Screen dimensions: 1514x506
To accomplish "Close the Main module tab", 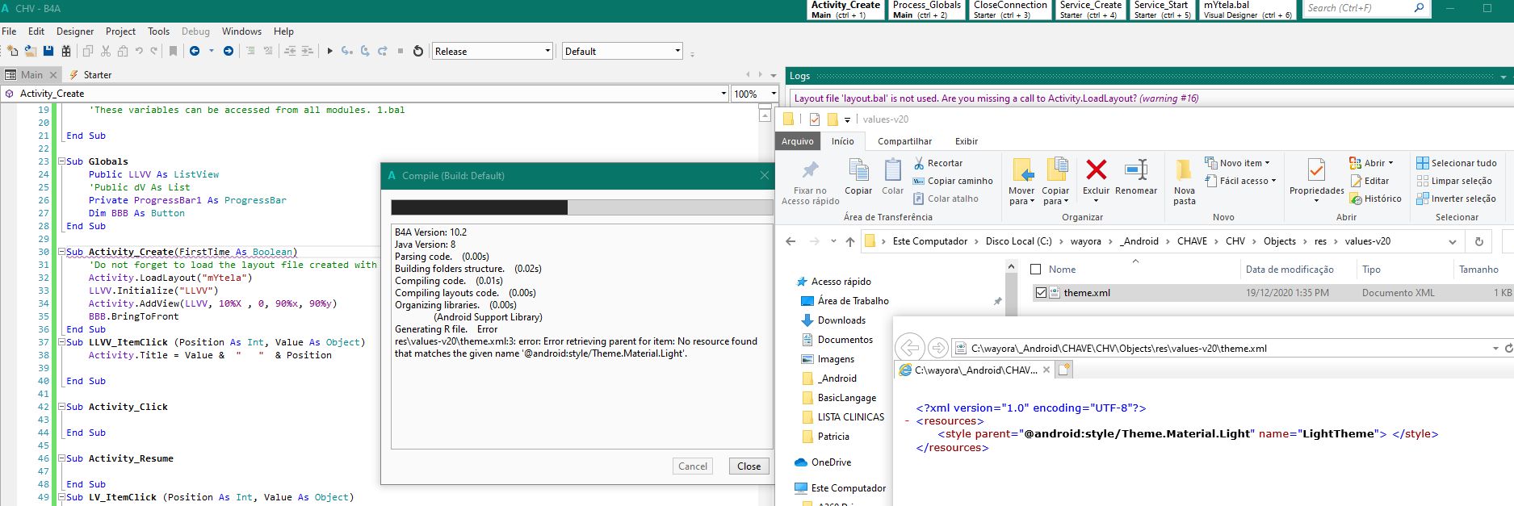I will (53, 74).
